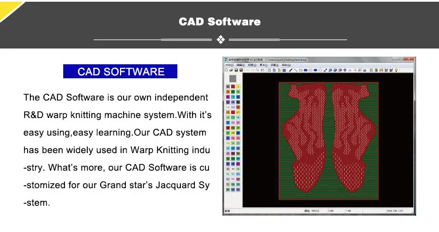
Task: Choose the filled blue Rectangle tool
Action: [x=306, y=70]
